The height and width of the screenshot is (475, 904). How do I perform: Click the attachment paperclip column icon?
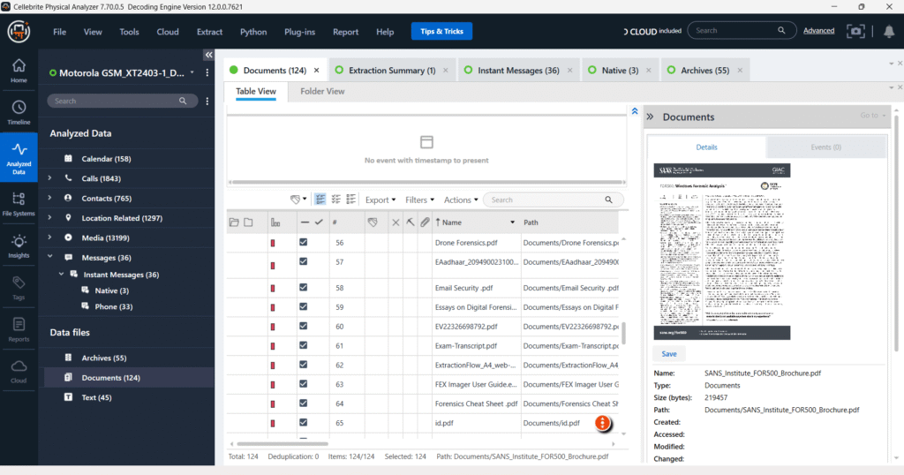click(425, 222)
